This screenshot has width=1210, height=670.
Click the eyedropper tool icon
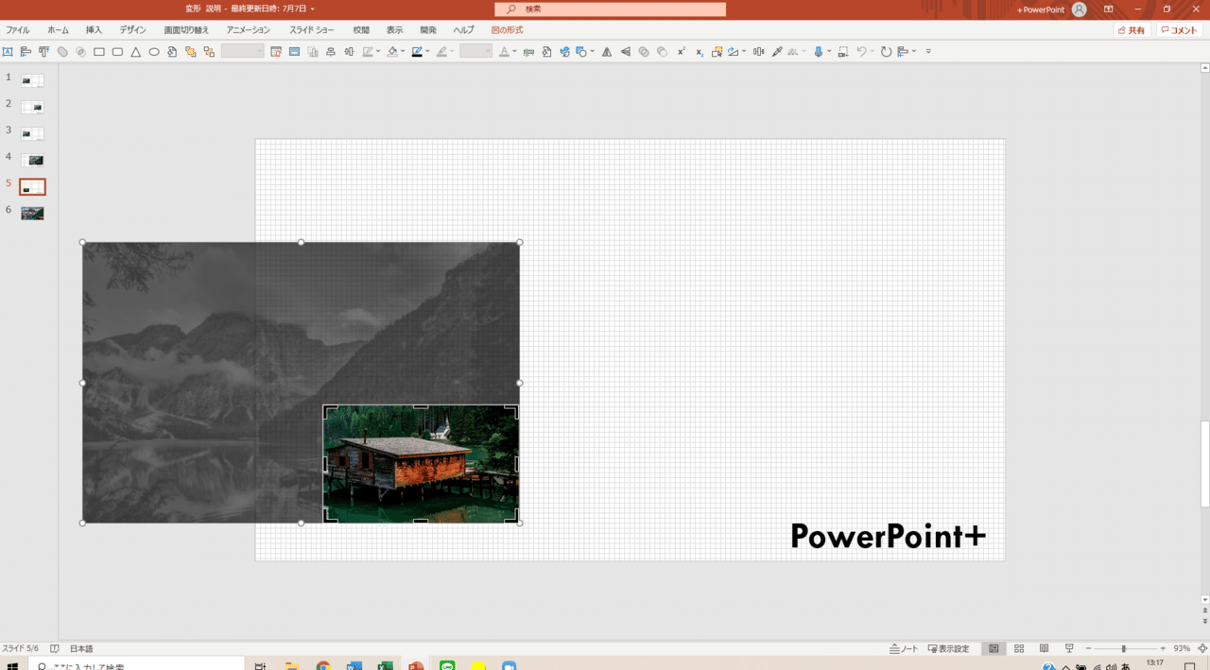pyautogui.click(x=777, y=52)
